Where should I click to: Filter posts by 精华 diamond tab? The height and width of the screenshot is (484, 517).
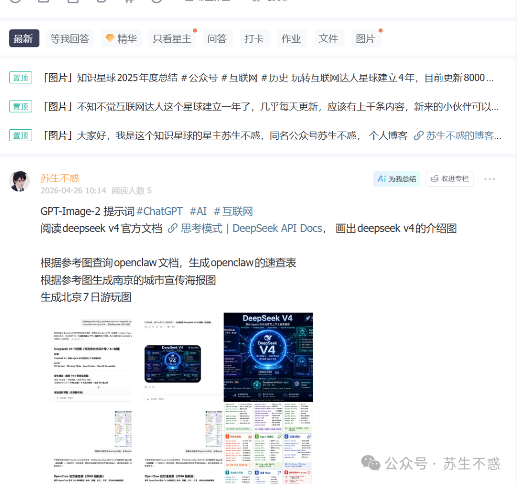pos(121,39)
